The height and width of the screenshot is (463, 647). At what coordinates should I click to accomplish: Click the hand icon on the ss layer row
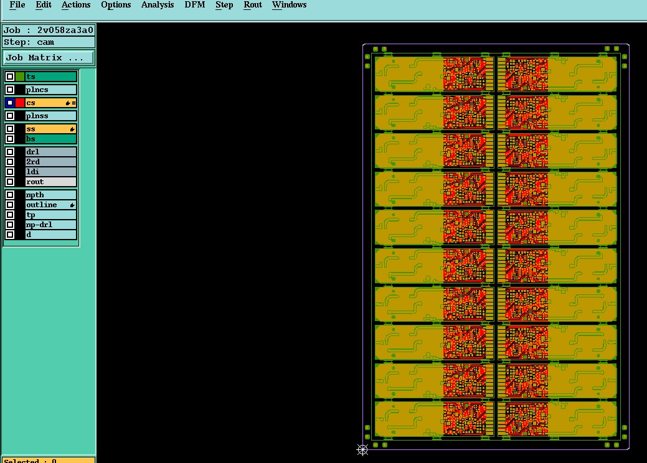[72, 129]
